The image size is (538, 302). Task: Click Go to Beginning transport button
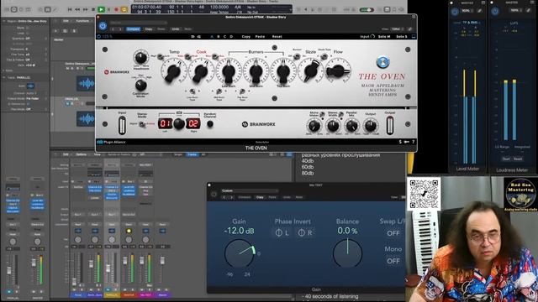click(70, 9)
